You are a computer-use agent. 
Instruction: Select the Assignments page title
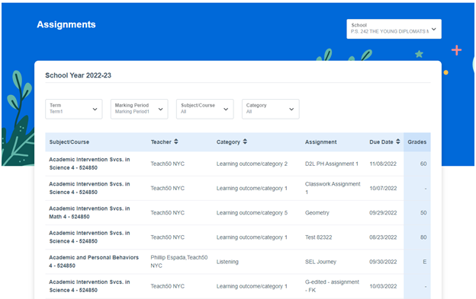[x=66, y=24]
